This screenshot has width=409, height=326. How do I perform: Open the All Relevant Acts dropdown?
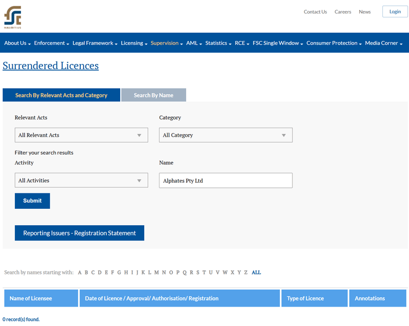pyautogui.click(x=81, y=135)
